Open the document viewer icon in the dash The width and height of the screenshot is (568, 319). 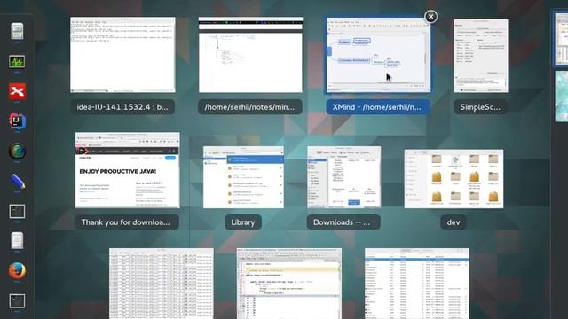pos(17,241)
